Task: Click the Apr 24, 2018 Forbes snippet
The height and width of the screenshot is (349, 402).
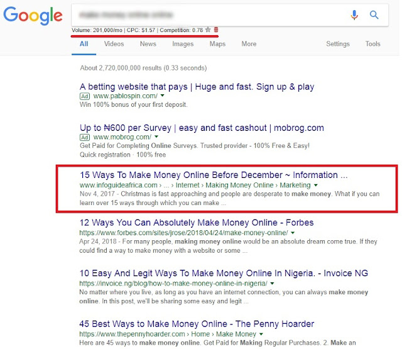Action: [x=228, y=246]
